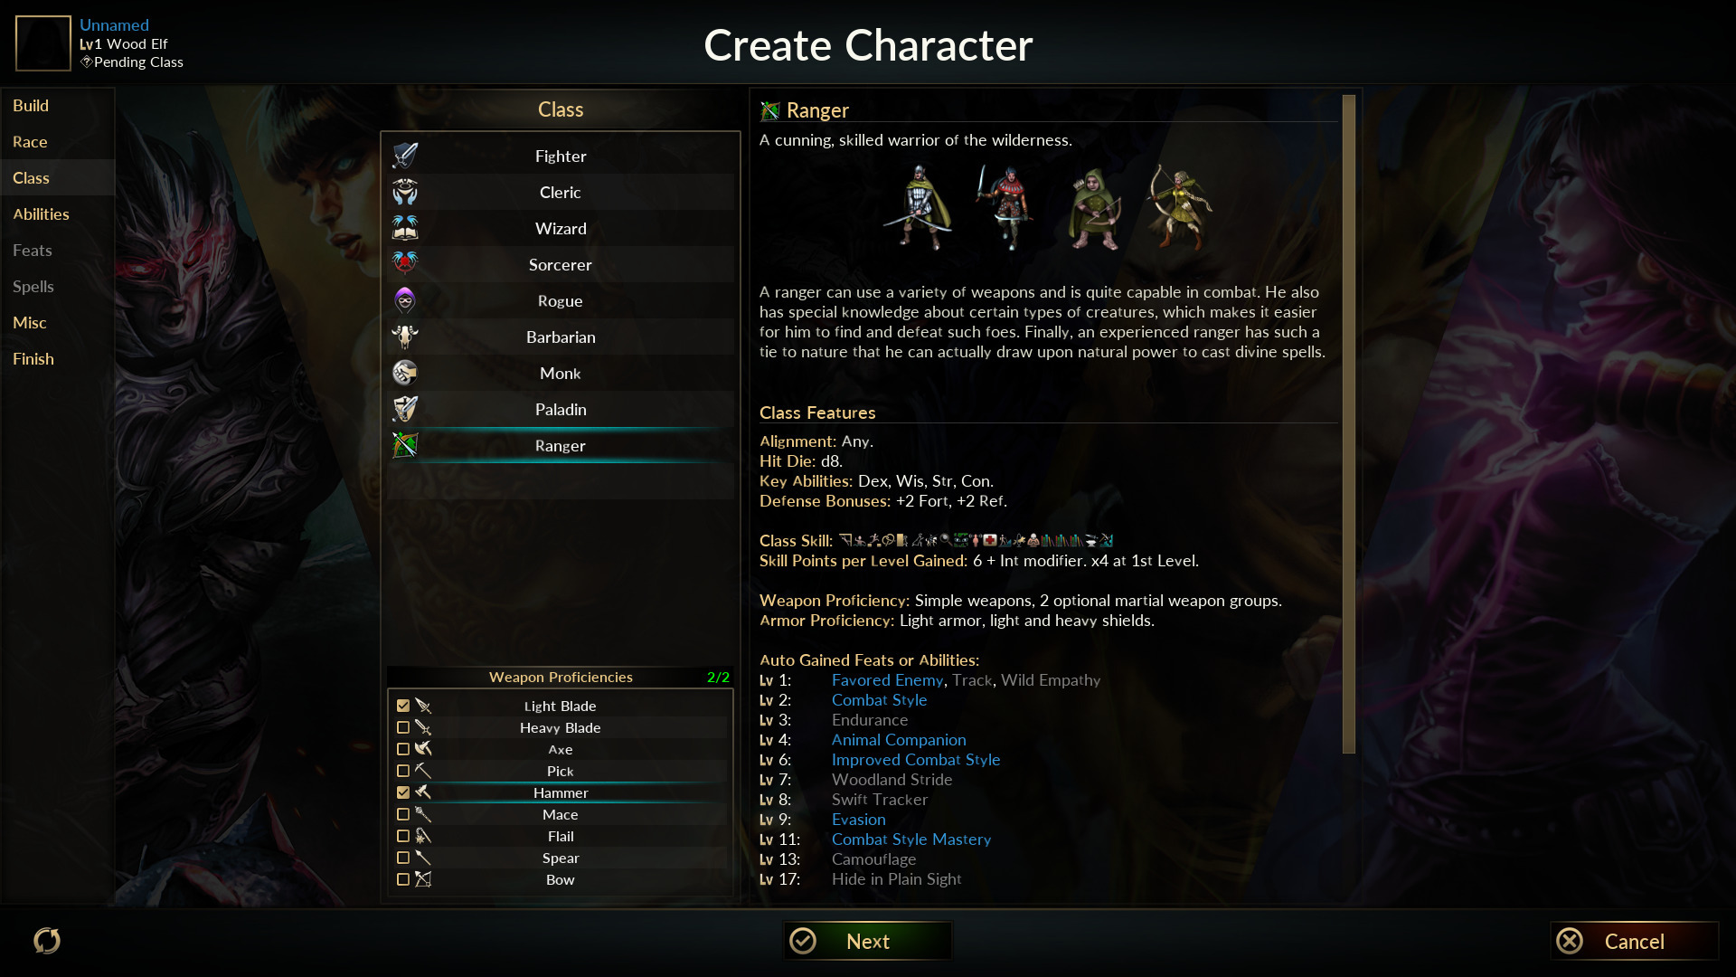Click the Next button

pyautogui.click(x=867, y=941)
